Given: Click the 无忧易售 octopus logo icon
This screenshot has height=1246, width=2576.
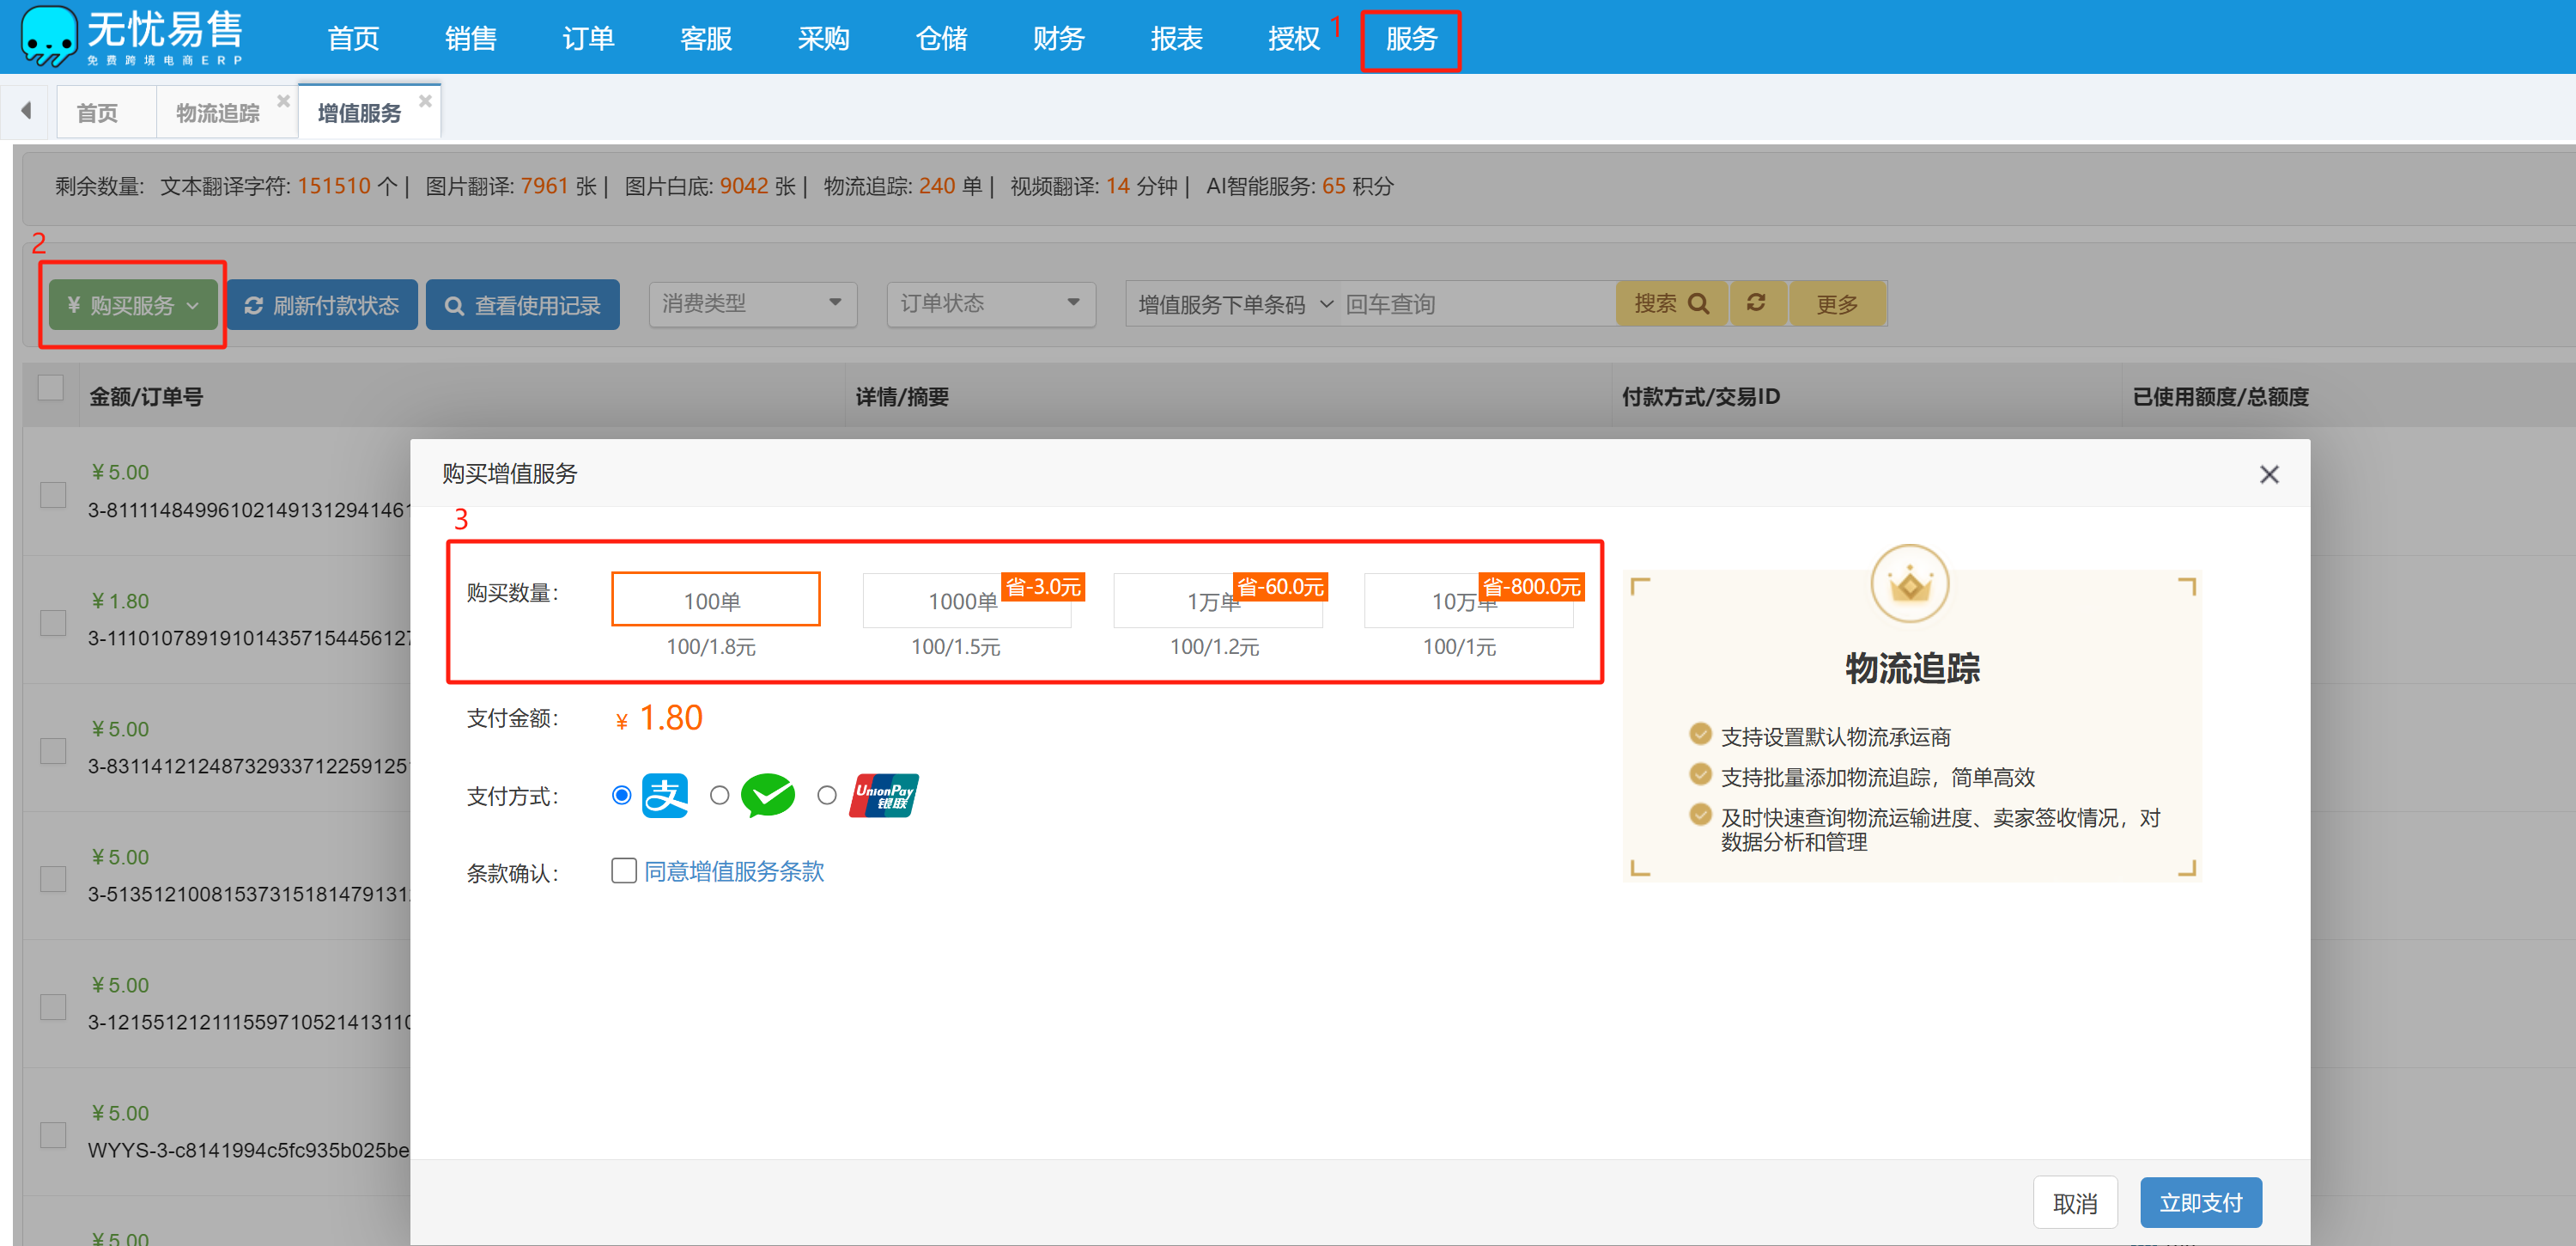Looking at the screenshot, I should (48, 36).
